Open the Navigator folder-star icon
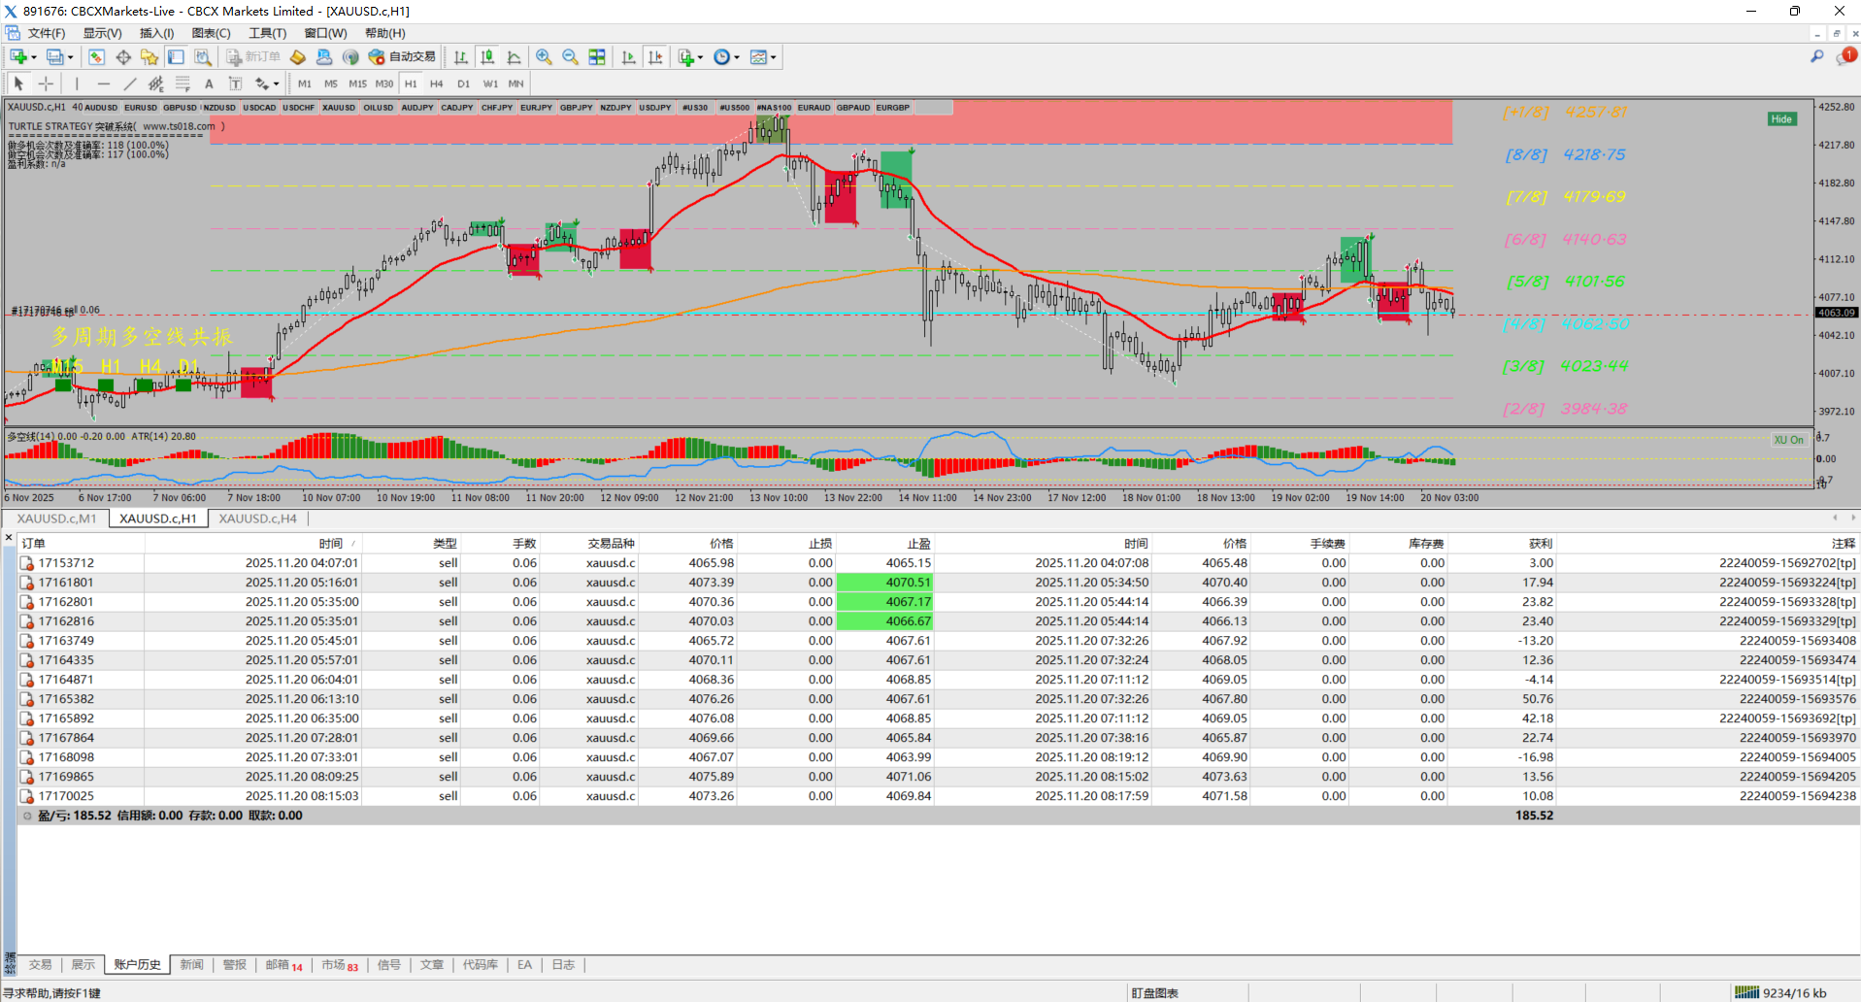This screenshot has height=1002, width=1861. pos(150,57)
